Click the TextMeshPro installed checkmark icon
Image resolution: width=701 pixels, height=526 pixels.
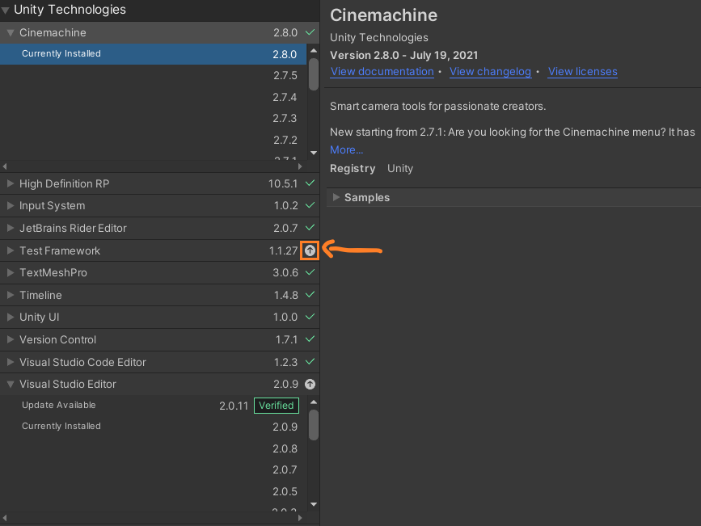coord(310,273)
